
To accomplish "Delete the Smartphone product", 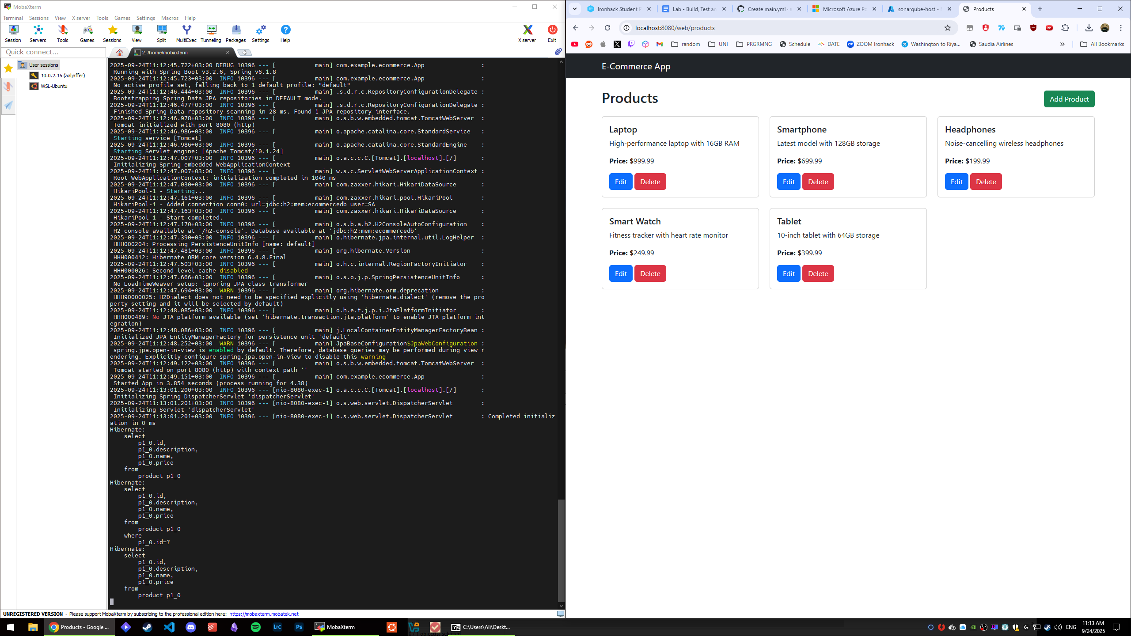I will [818, 182].
